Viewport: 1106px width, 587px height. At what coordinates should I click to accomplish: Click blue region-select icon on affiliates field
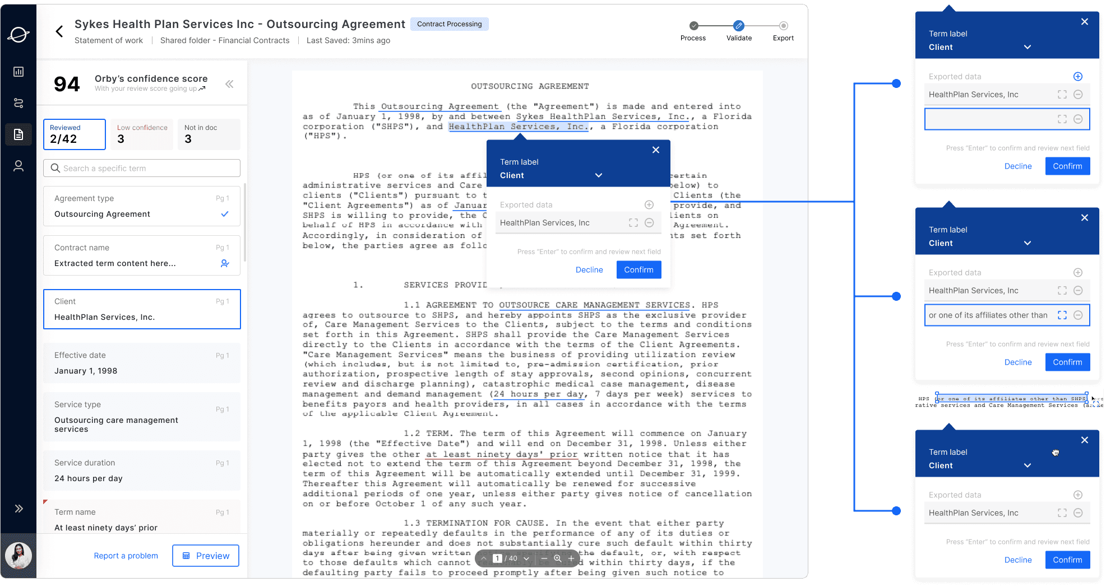[1062, 315]
